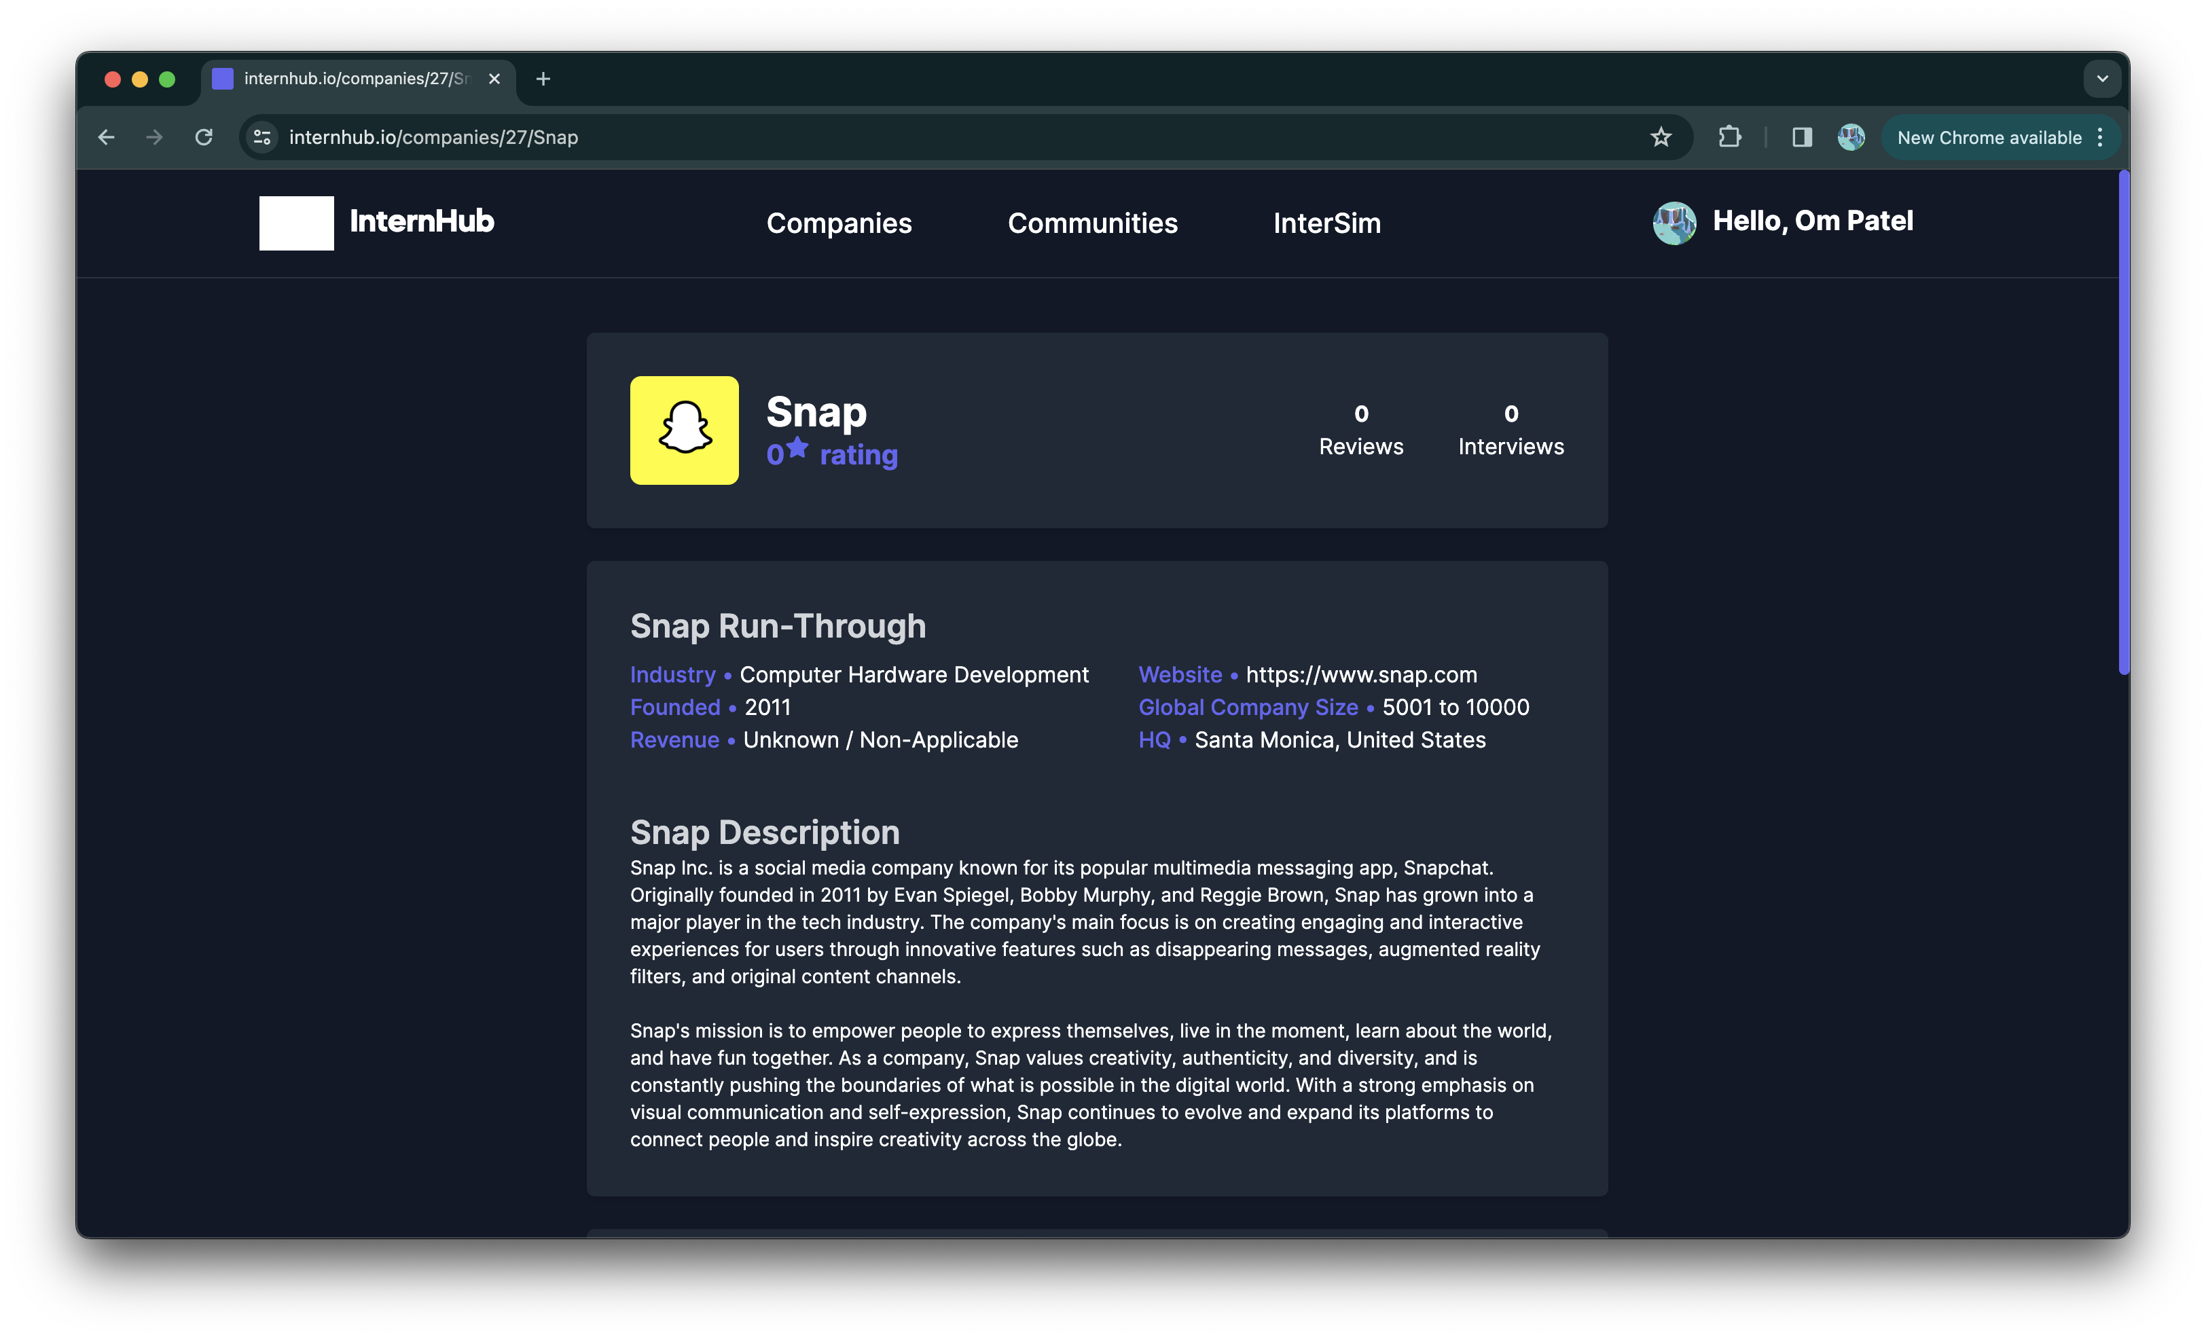The height and width of the screenshot is (1339, 2206).
Task: Click the InternHub white logo box
Action: [x=296, y=223]
